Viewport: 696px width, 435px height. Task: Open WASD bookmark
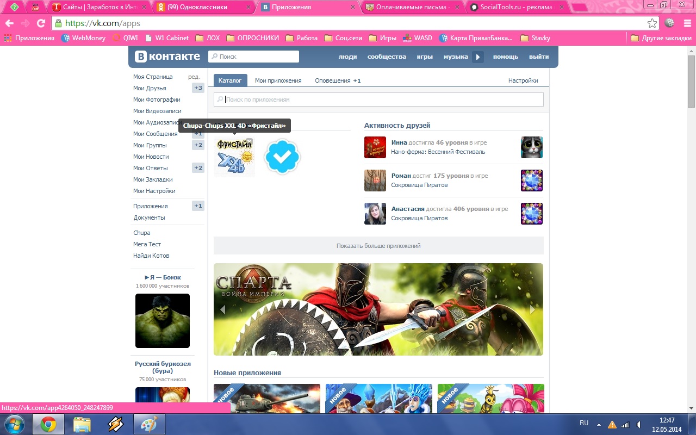418,38
